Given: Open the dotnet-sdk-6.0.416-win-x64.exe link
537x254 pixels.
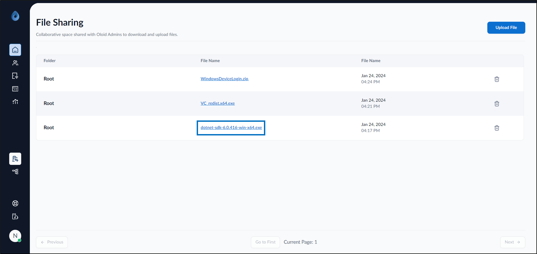Looking at the screenshot, I should click(231, 127).
